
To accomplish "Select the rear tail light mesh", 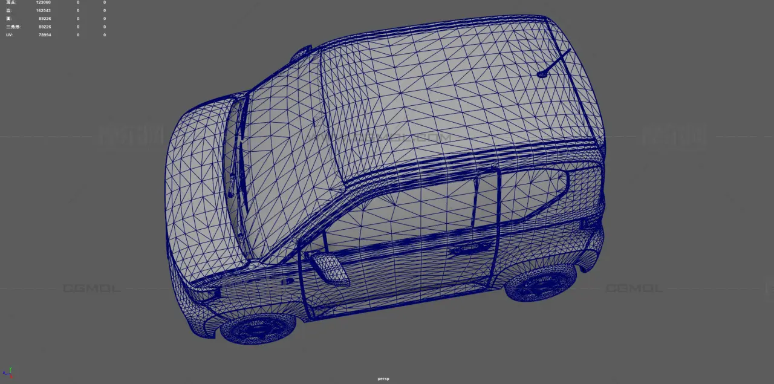I will coord(593,223).
